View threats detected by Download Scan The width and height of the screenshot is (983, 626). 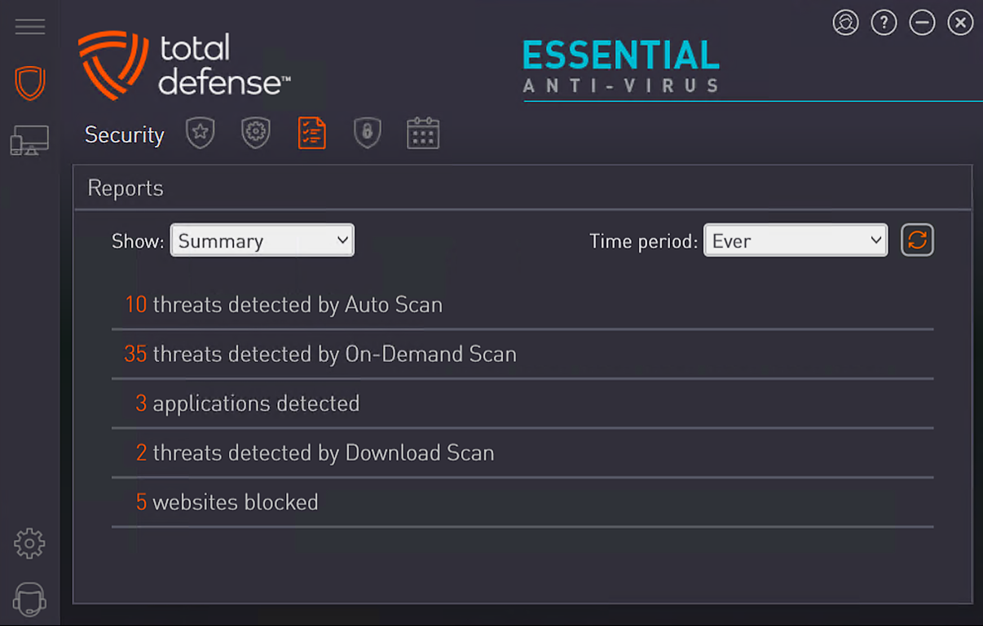pos(315,453)
